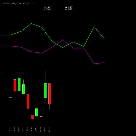The image size is (136, 136).
Task: Select the tall green candlestick for 23 Mar
Action: click(x=45, y=91)
